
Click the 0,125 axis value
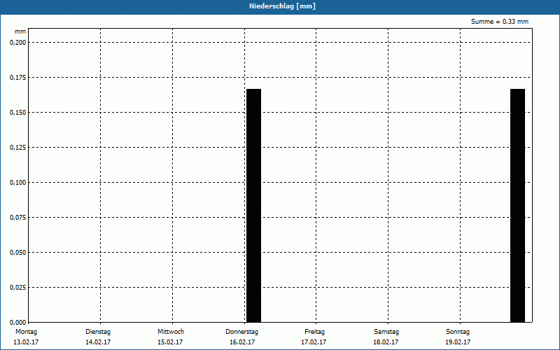point(18,148)
